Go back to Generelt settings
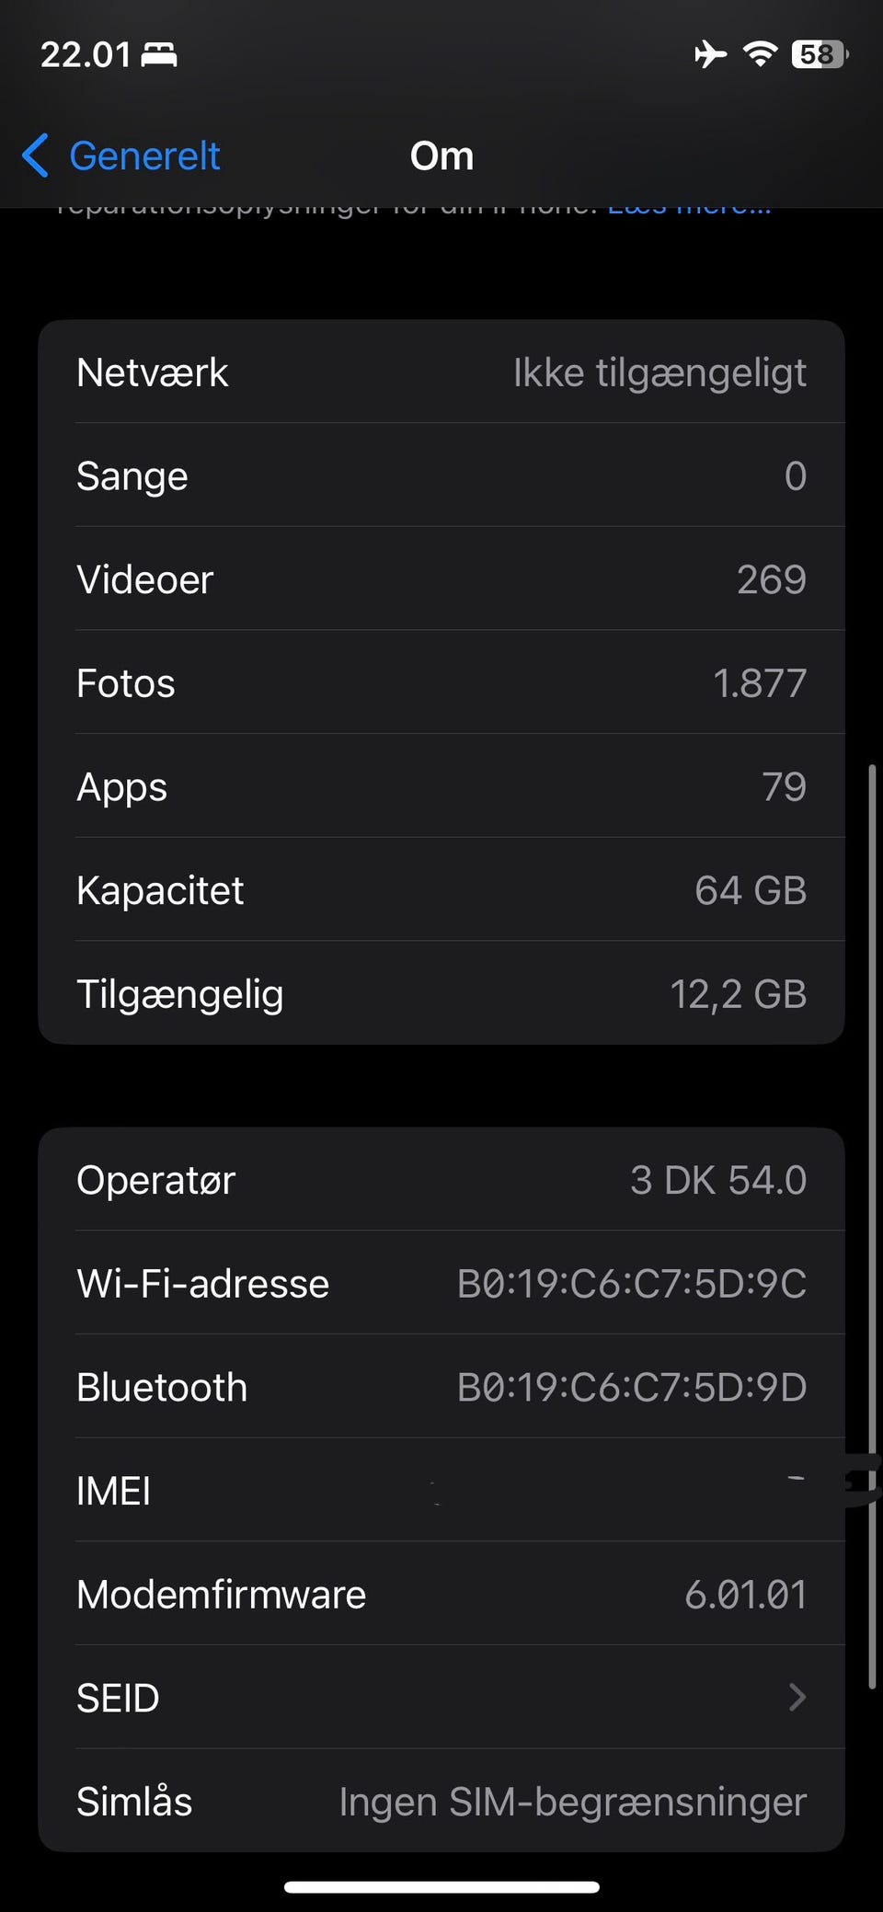 coord(144,156)
